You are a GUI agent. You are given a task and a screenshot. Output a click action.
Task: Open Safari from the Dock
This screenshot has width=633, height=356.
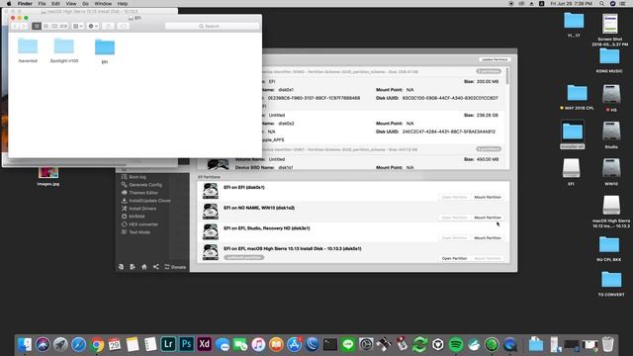(79, 344)
